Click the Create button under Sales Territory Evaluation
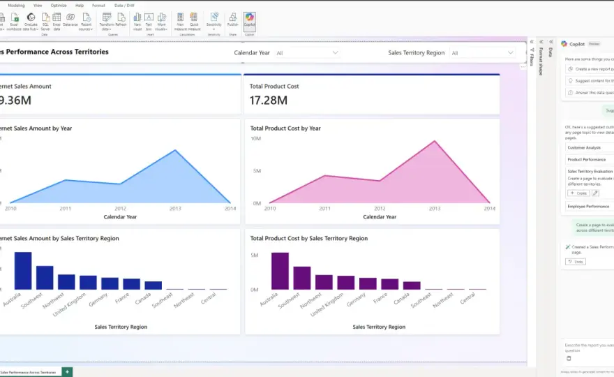The image size is (614, 377). tap(578, 193)
